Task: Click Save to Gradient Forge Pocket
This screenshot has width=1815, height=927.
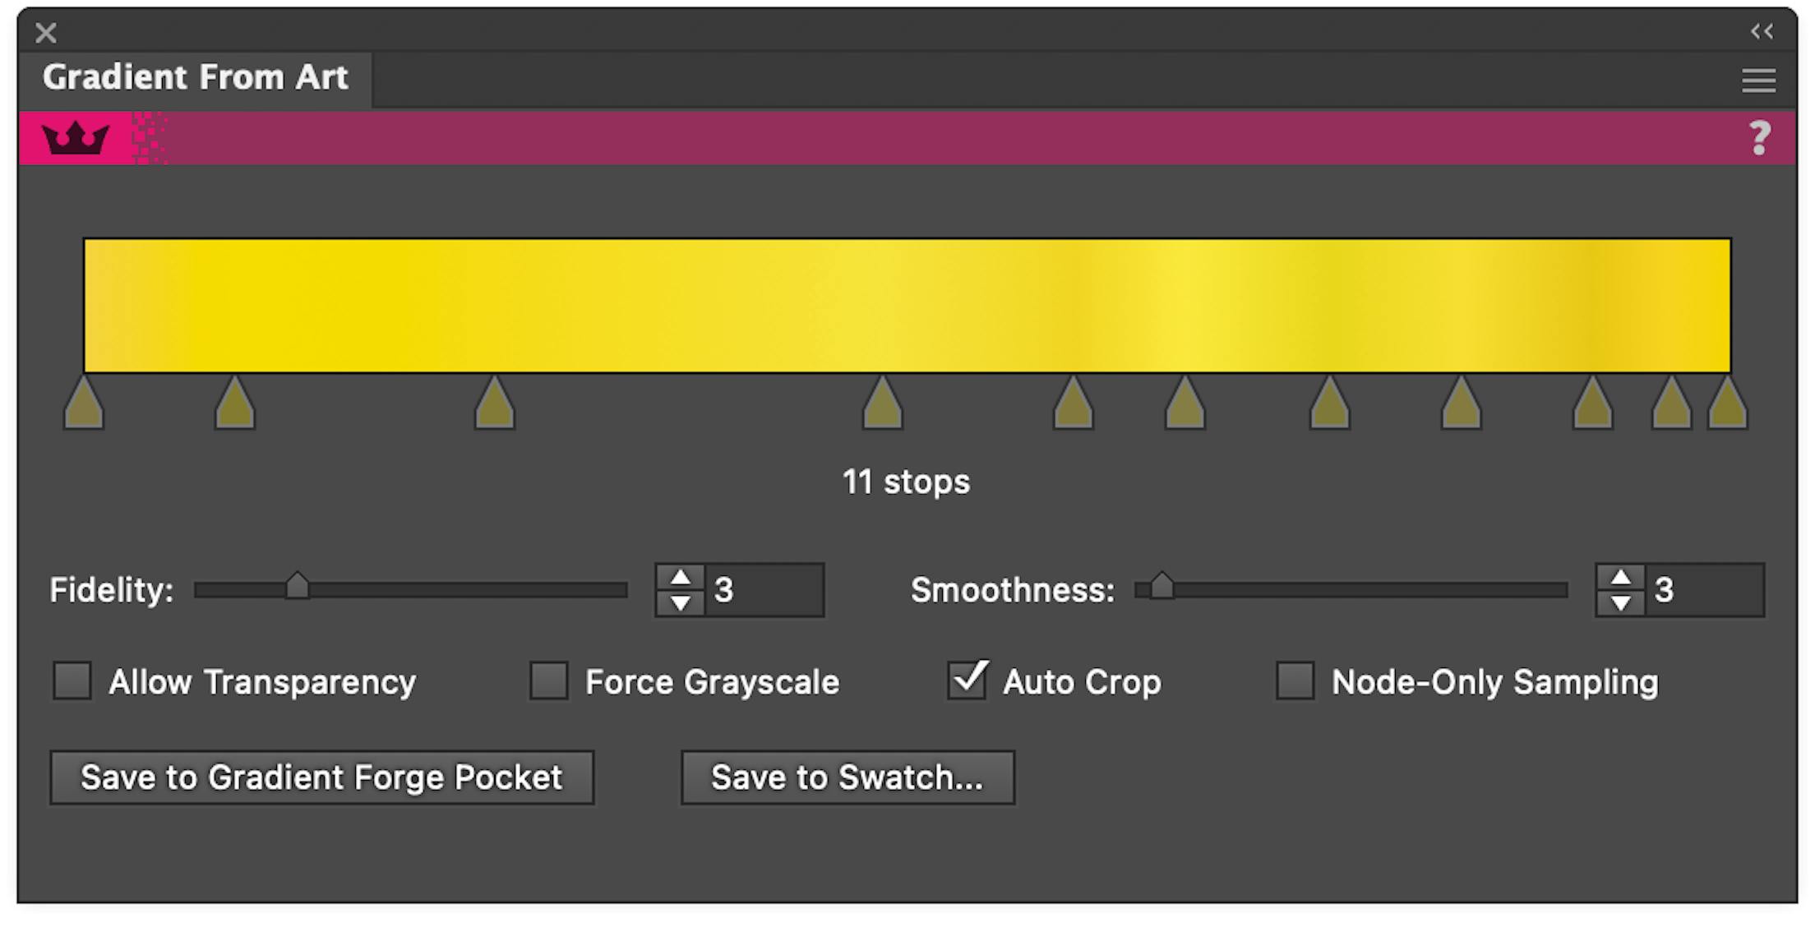Action: click(321, 777)
